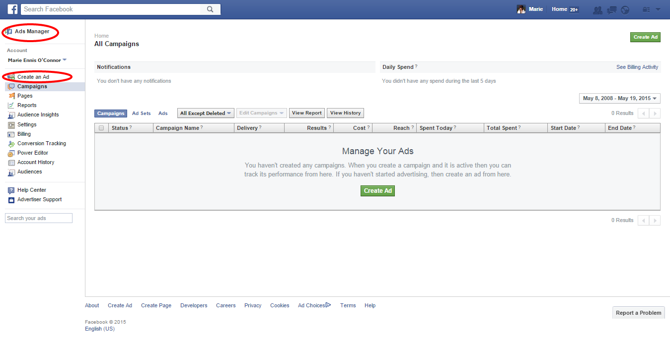Viewport: 670px width, 341px height.
Task: Open the friend requests icon
Action: coord(598,9)
